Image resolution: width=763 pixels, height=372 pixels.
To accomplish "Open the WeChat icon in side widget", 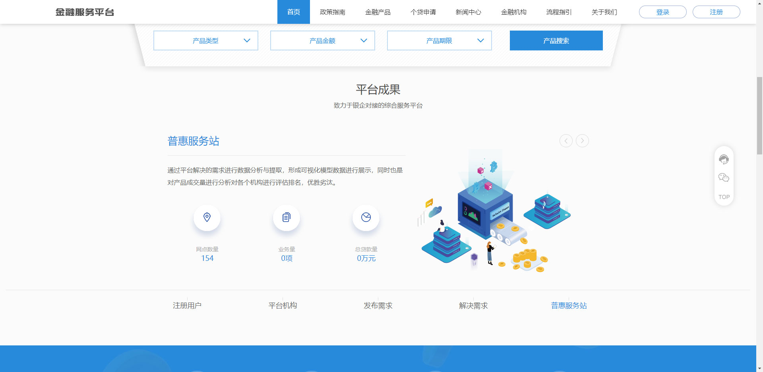I will pyautogui.click(x=724, y=177).
